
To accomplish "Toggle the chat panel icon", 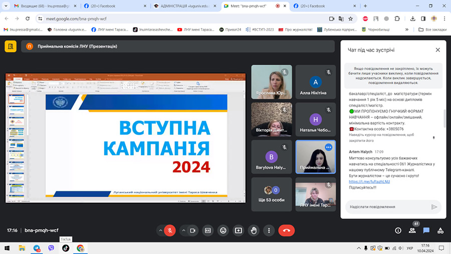I will [x=426, y=230].
